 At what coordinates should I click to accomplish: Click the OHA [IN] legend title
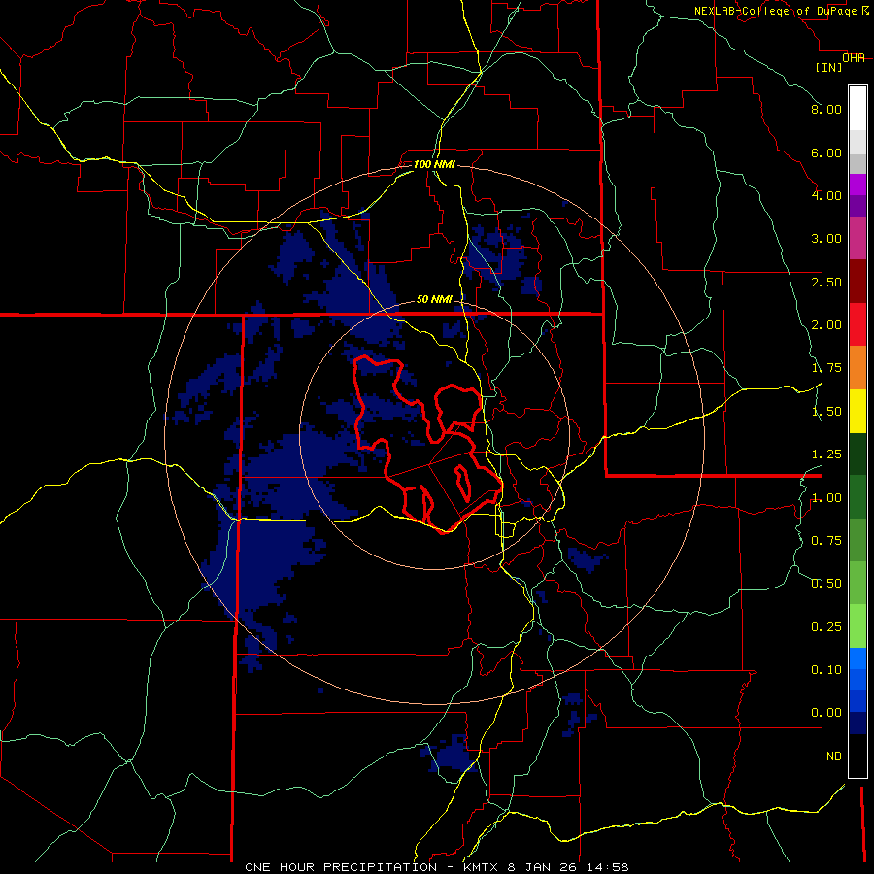840,62
